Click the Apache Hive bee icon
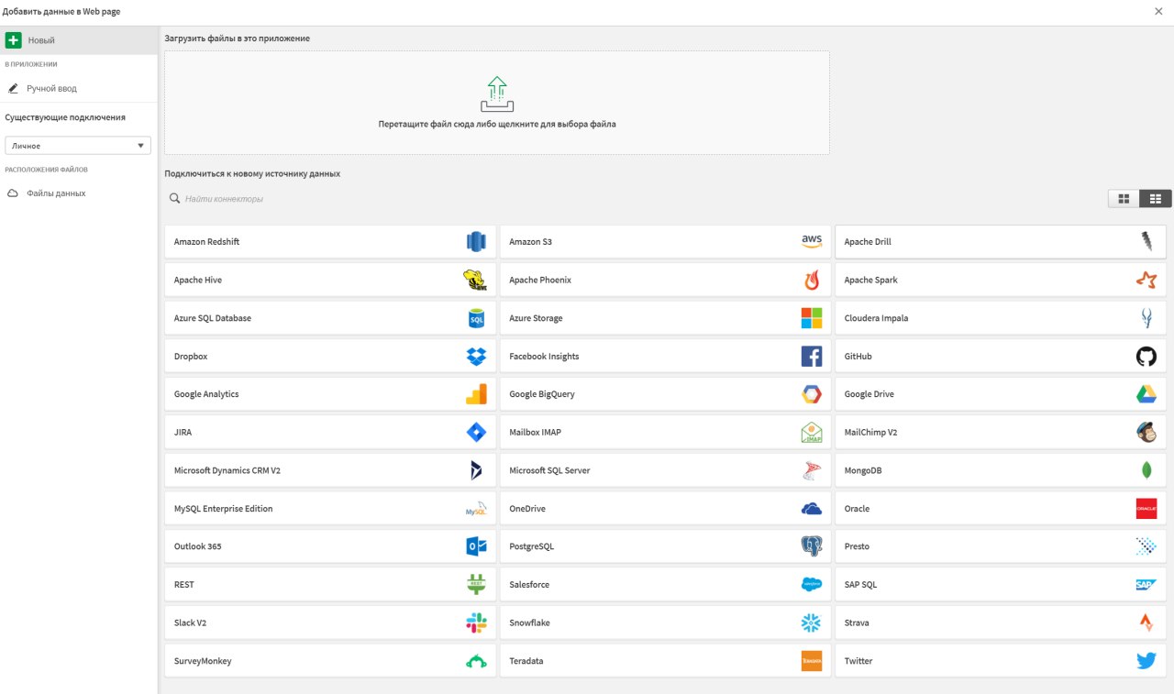This screenshot has width=1174, height=694. tap(475, 281)
